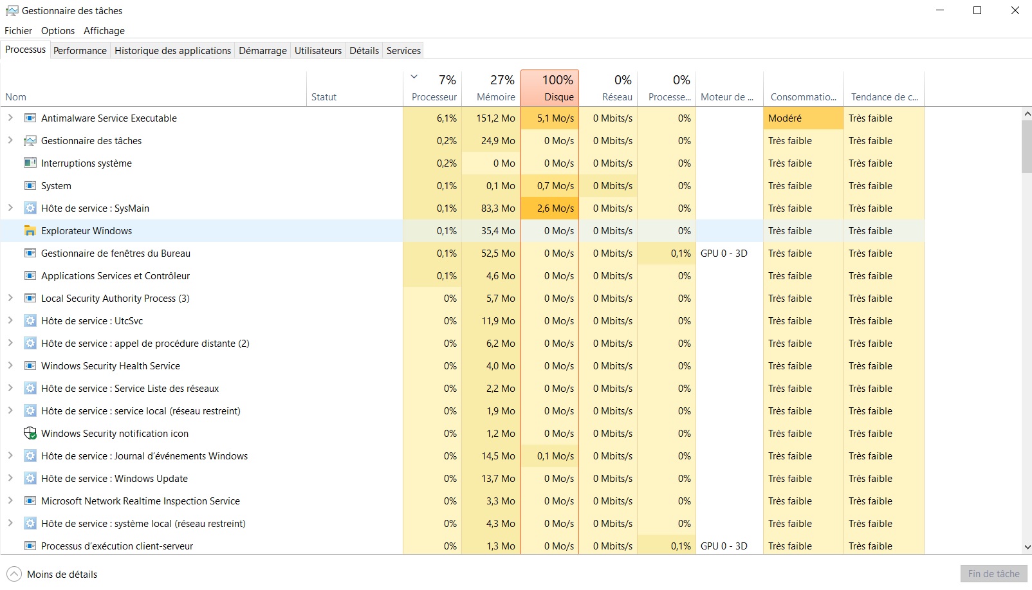Switch to the Utilisateurs tab
This screenshot has width=1032, height=590.
click(318, 51)
